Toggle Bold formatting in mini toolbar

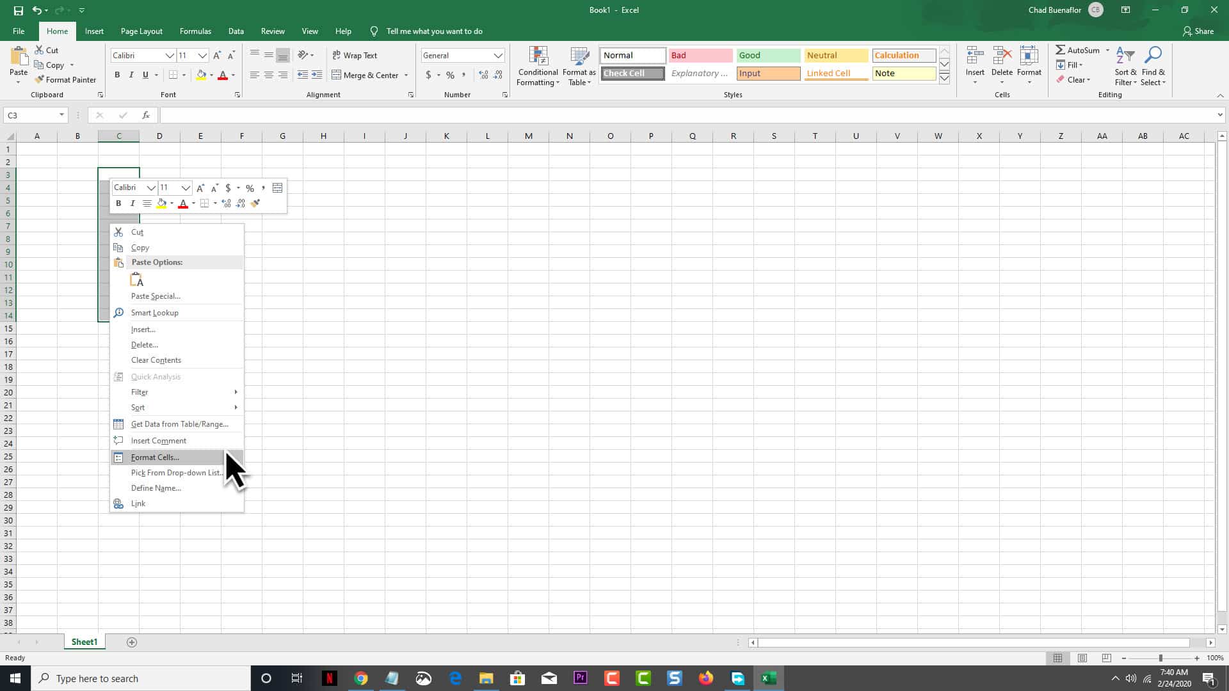click(x=118, y=203)
